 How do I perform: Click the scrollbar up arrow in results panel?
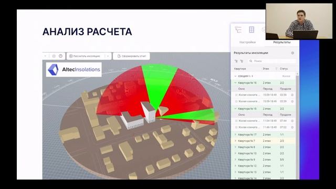[297, 73]
